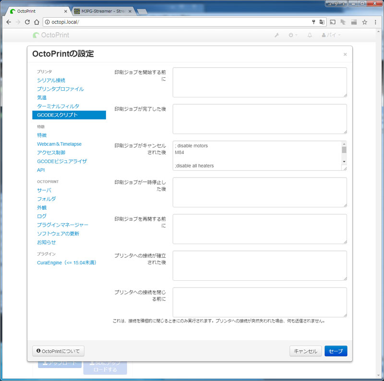Click the 印刷ジョブを再開する前に script box
Image resolution: width=384 pixels, height=381 pixels.
[x=260, y=229]
